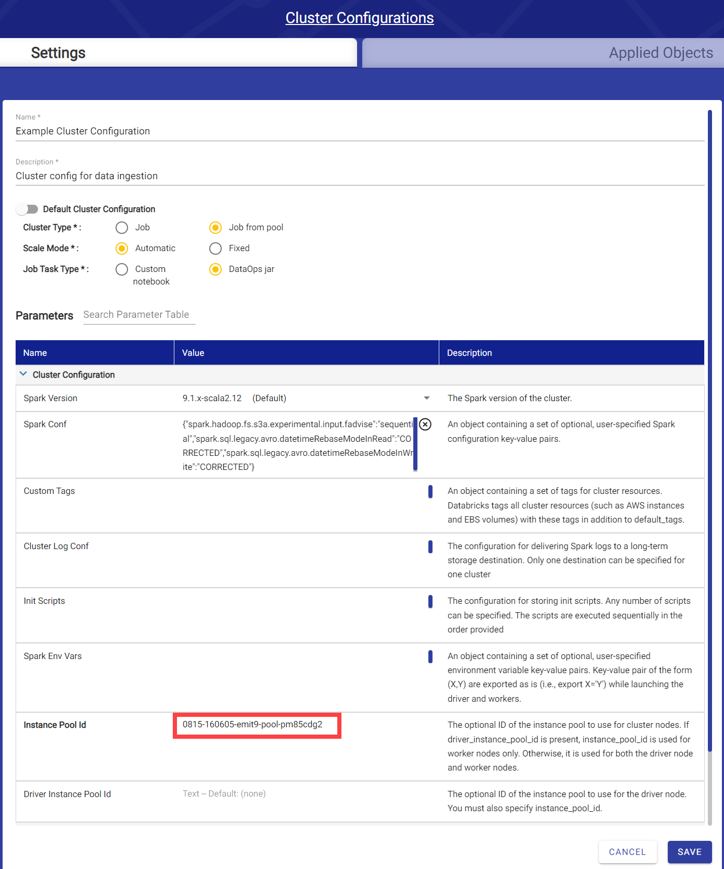Image resolution: width=724 pixels, height=869 pixels.
Task: Click the Spark Env Vars row label
Action: [x=53, y=656]
